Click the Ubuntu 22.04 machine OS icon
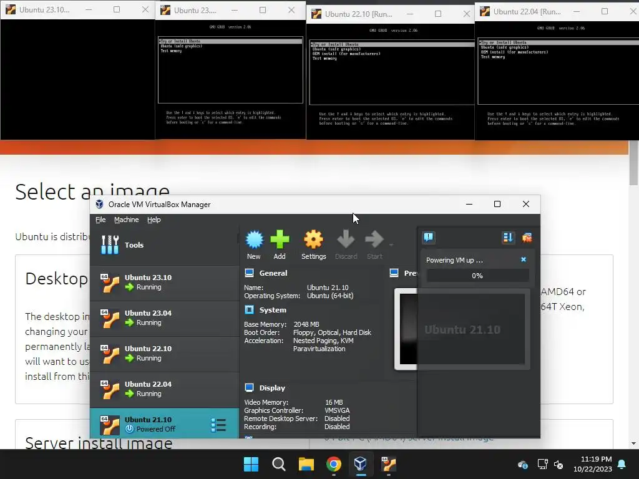This screenshot has height=479, width=639. click(110, 389)
